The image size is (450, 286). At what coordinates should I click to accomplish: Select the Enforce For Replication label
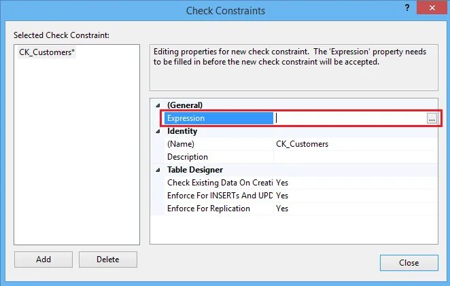pos(218,209)
